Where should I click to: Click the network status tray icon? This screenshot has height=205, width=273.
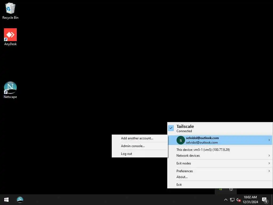[232, 200]
